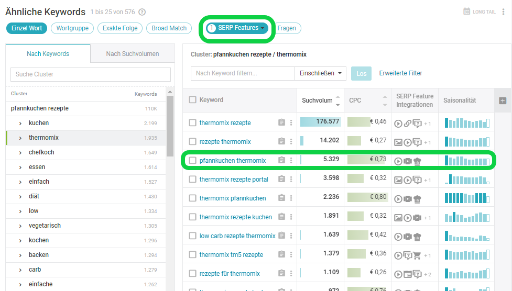The width and height of the screenshot is (512, 291).
Task: Sort by Suchvolumen column arrows
Action: (338, 100)
